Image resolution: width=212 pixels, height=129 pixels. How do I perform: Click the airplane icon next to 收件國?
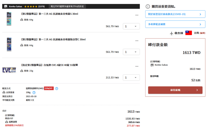point(171,33)
